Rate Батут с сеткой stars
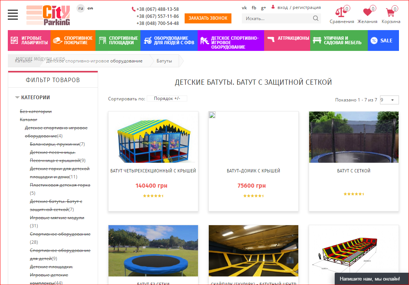This screenshot has width=409, height=285. [354, 194]
